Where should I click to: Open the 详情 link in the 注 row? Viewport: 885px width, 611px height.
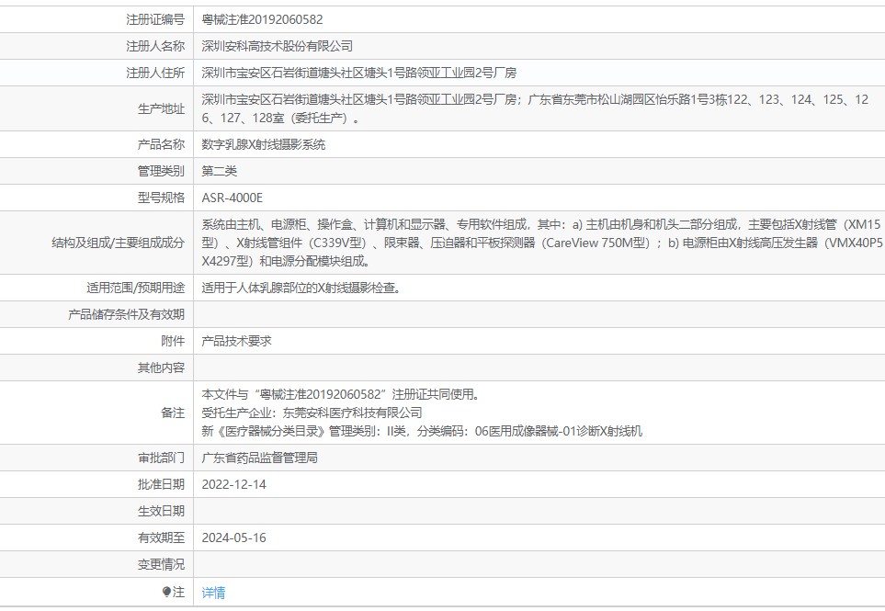[213, 592]
